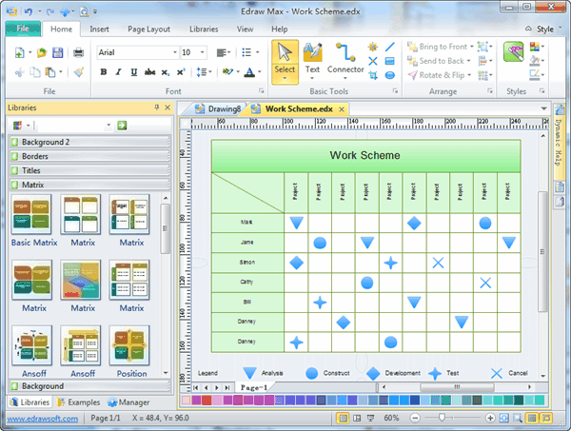Close the Work Scheme.edx tab
The image size is (571, 431).
(x=342, y=109)
